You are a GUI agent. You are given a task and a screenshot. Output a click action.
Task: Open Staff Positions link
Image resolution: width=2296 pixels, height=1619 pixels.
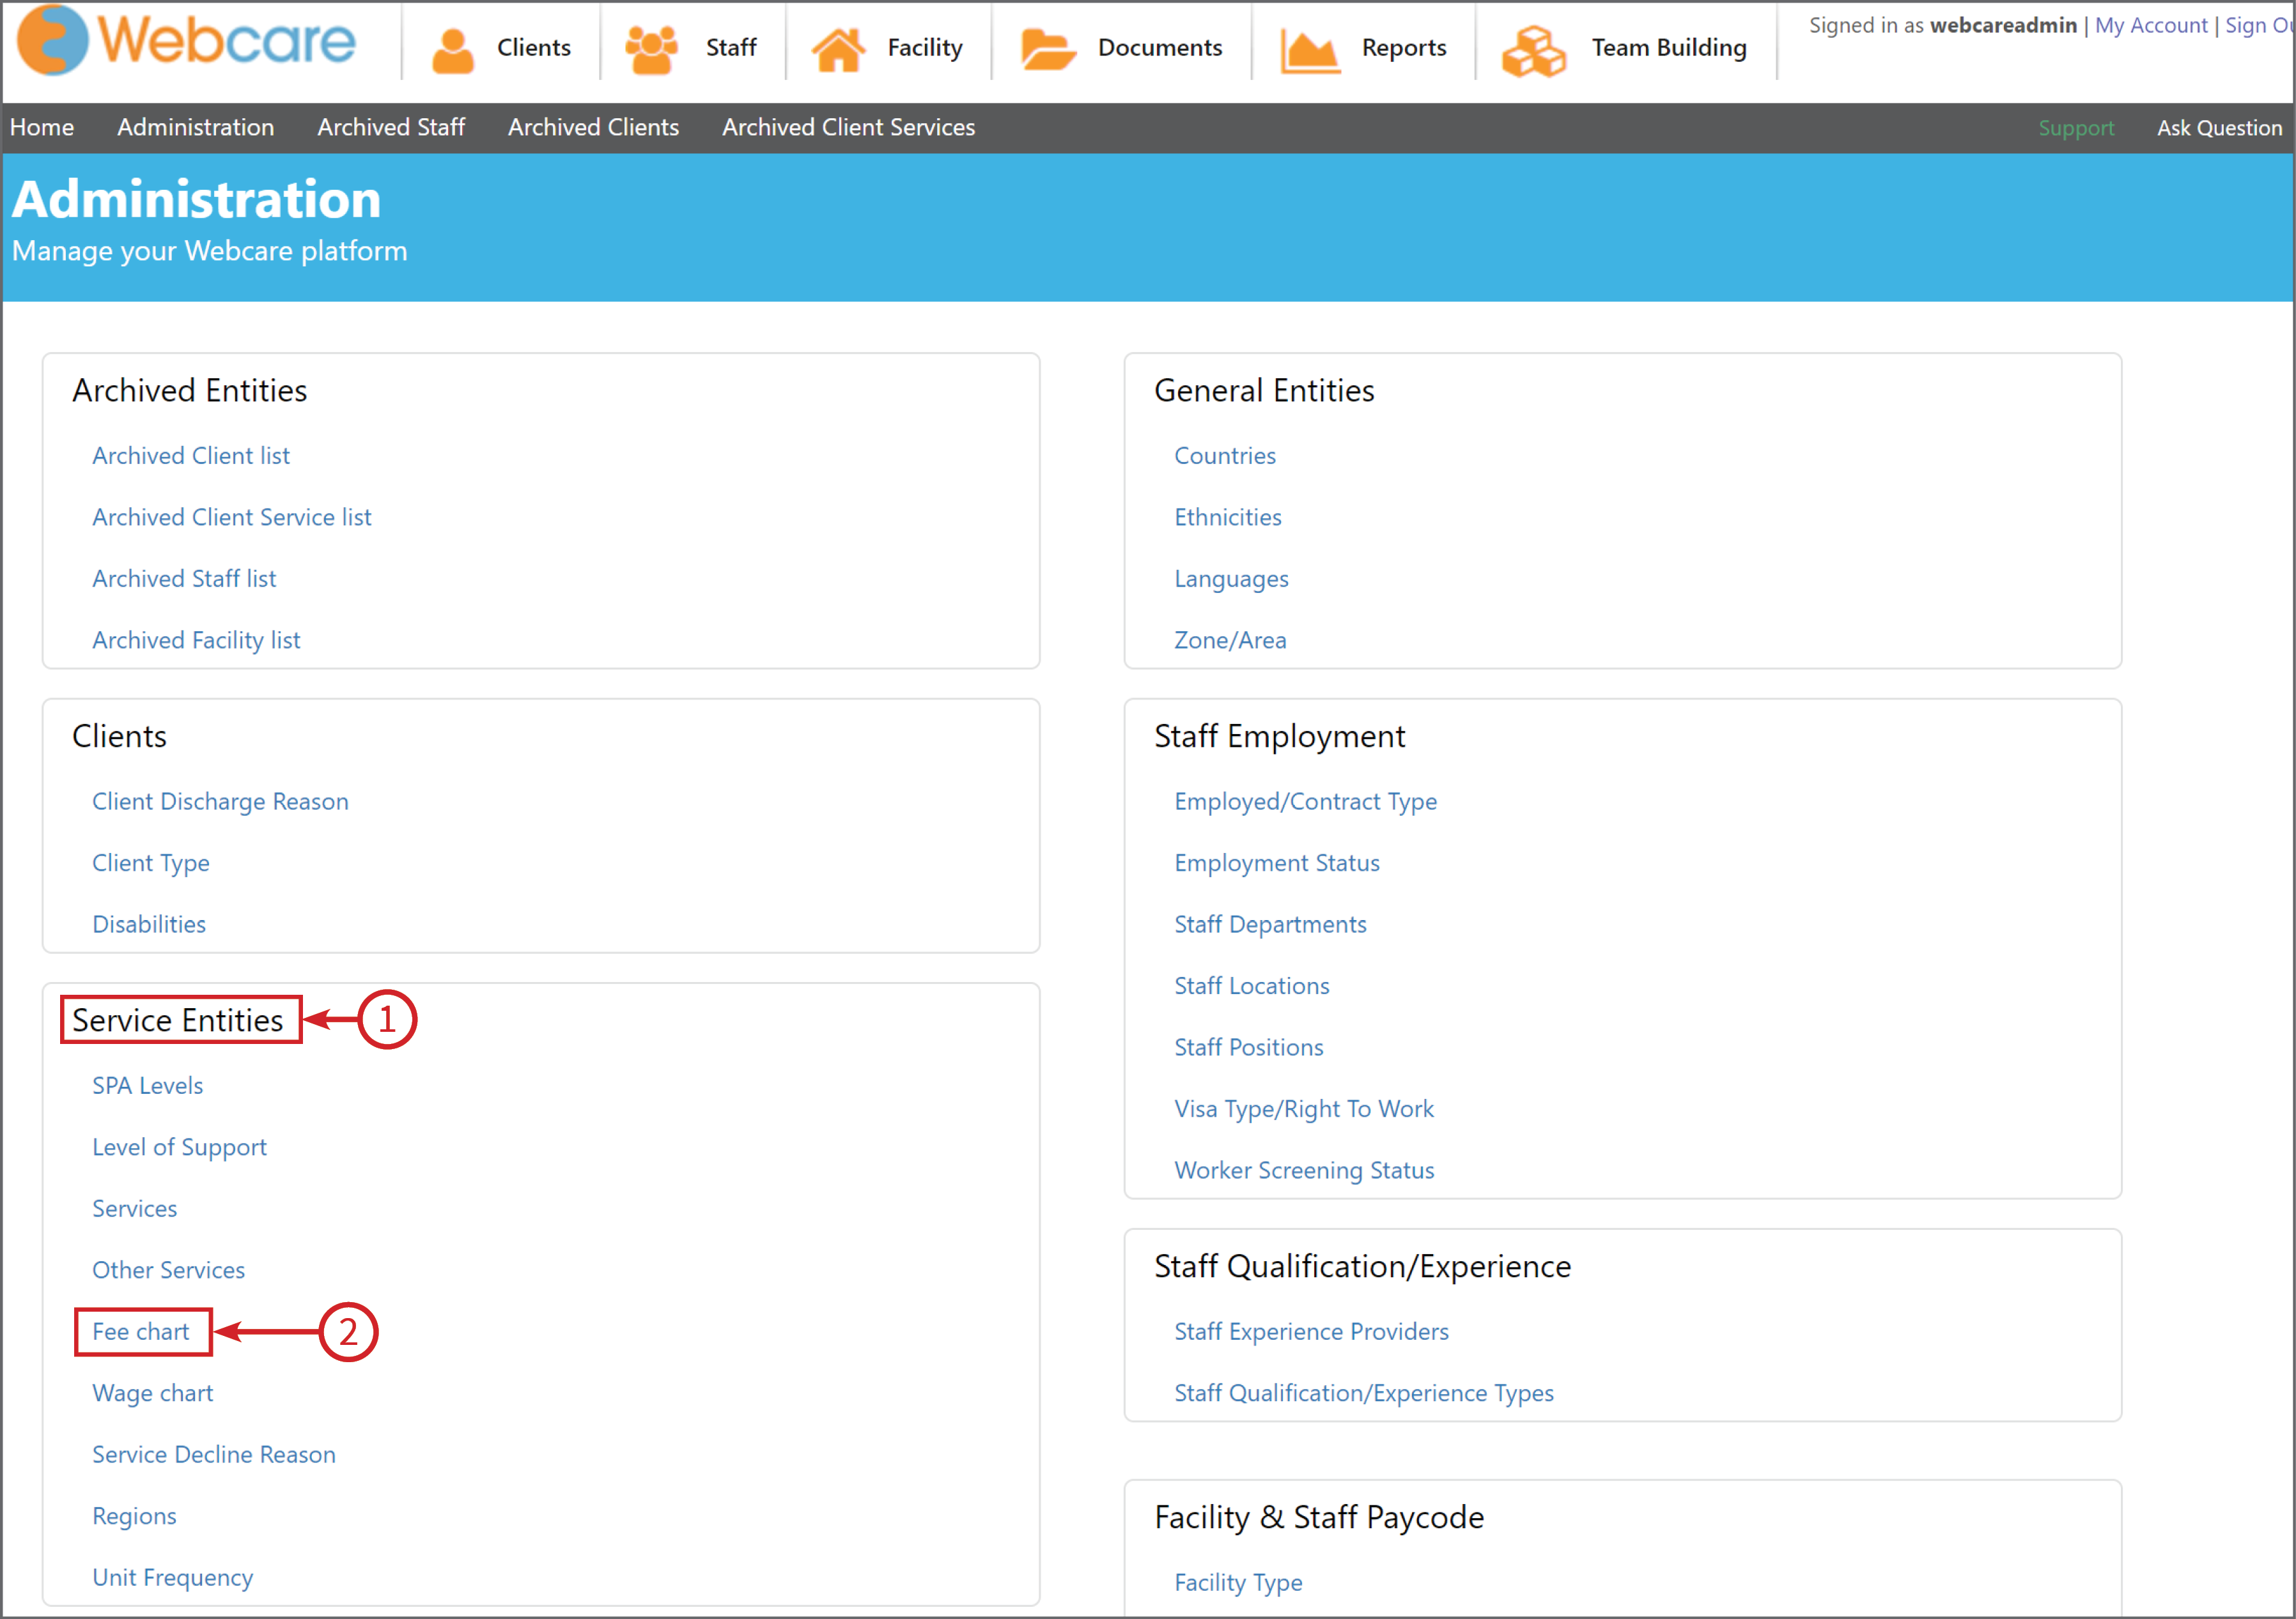pyautogui.click(x=1249, y=1047)
